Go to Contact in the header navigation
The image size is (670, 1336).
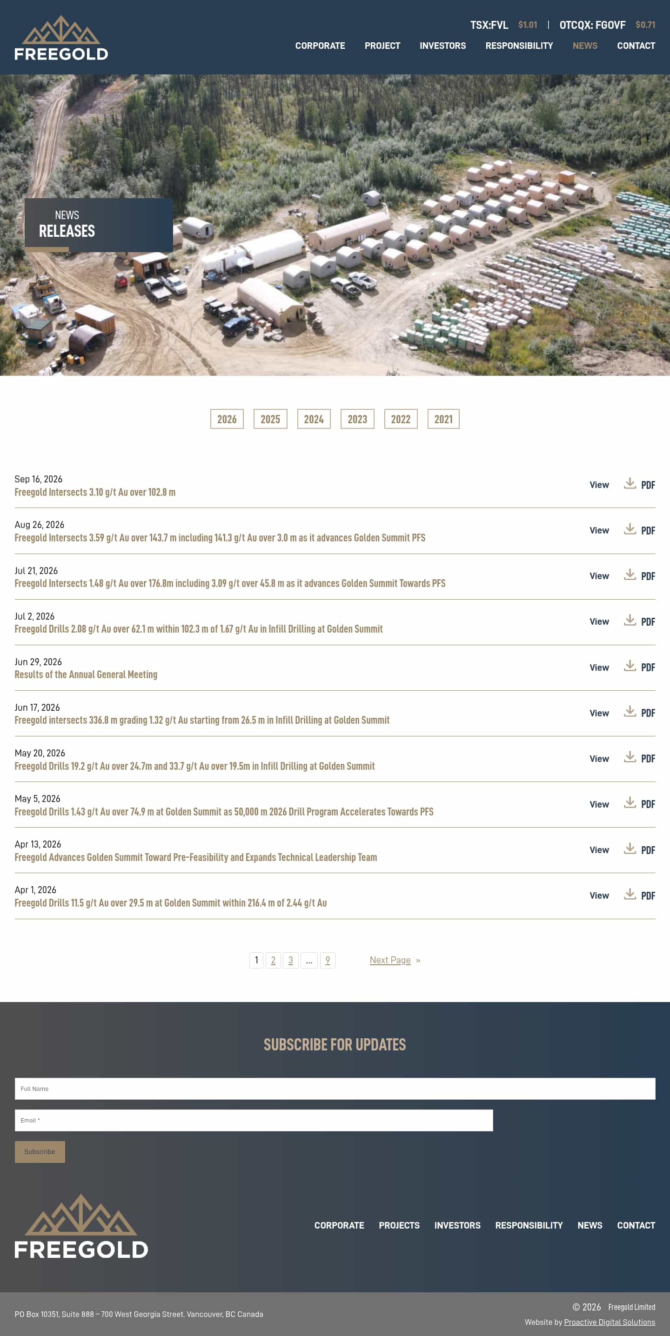[x=636, y=46]
